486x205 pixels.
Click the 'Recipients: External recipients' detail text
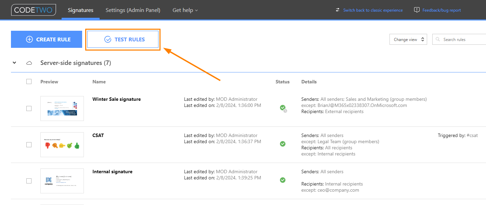pyautogui.click(x=332, y=111)
